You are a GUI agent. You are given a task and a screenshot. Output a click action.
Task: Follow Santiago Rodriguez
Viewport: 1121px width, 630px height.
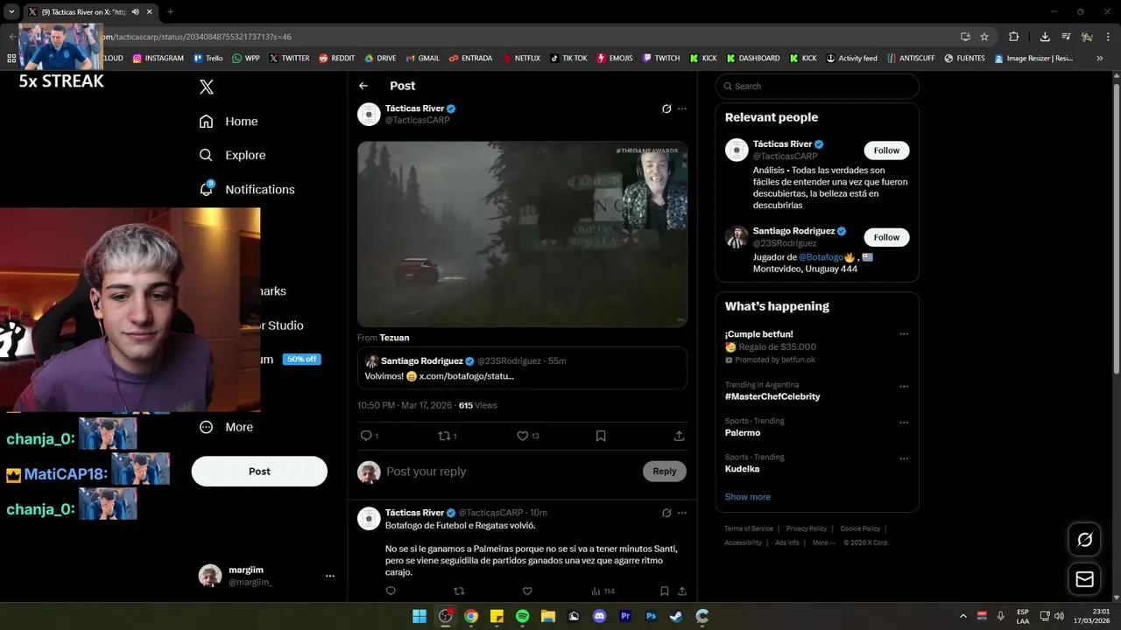(886, 237)
